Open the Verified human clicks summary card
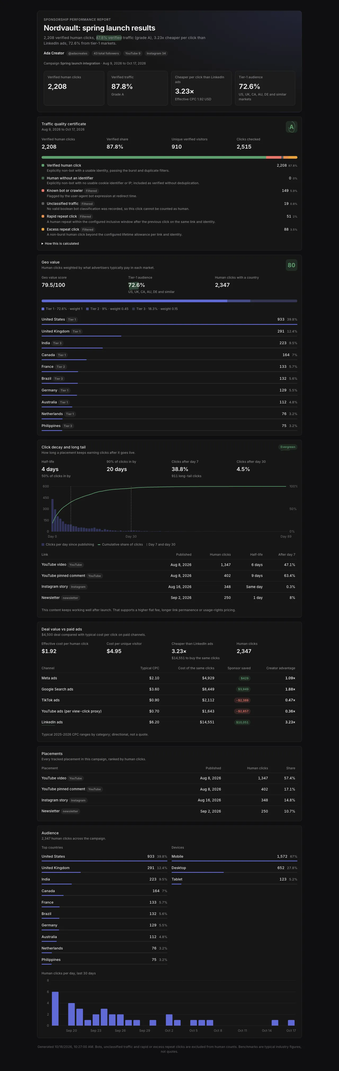 [74, 88]
